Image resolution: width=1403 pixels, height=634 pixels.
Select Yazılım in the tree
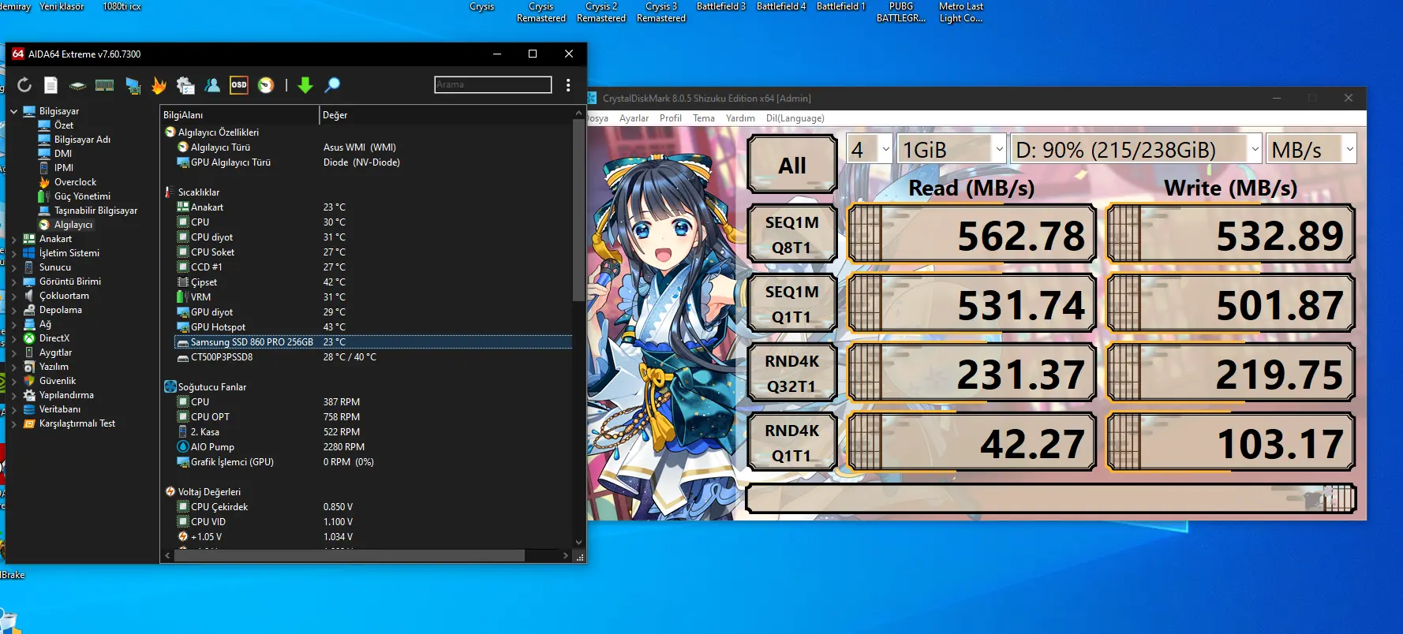click(54, 367)
